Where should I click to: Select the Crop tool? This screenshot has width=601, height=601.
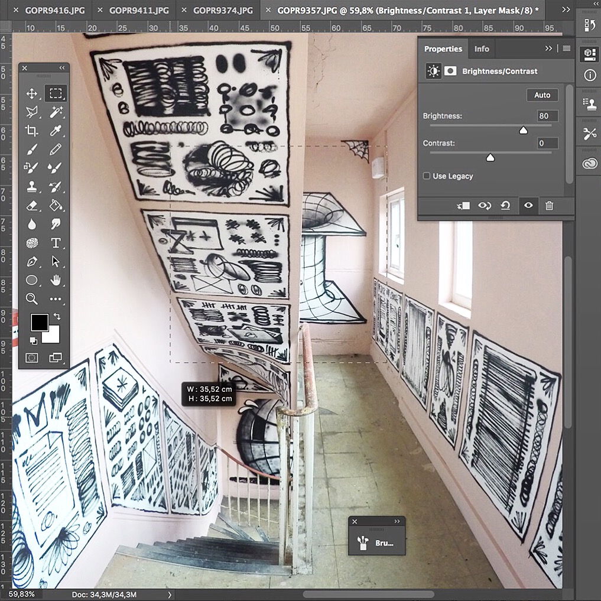click(x=32, y=131)
